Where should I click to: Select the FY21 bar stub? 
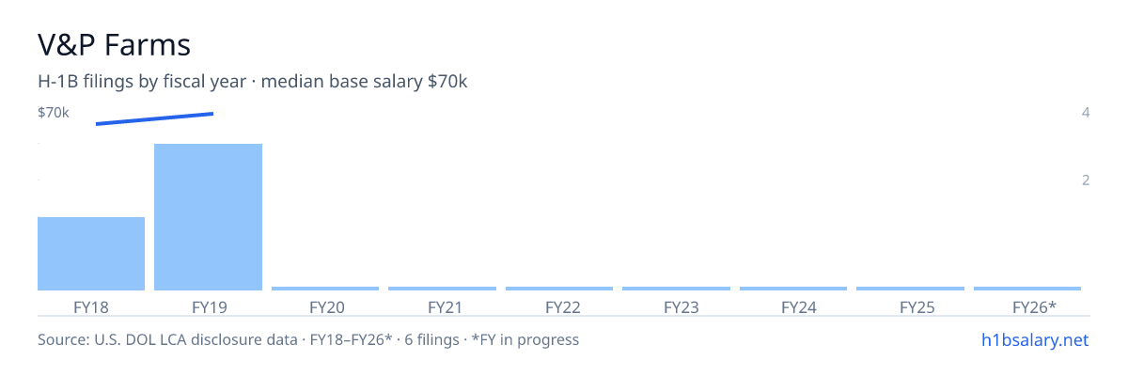click(442, 289)
